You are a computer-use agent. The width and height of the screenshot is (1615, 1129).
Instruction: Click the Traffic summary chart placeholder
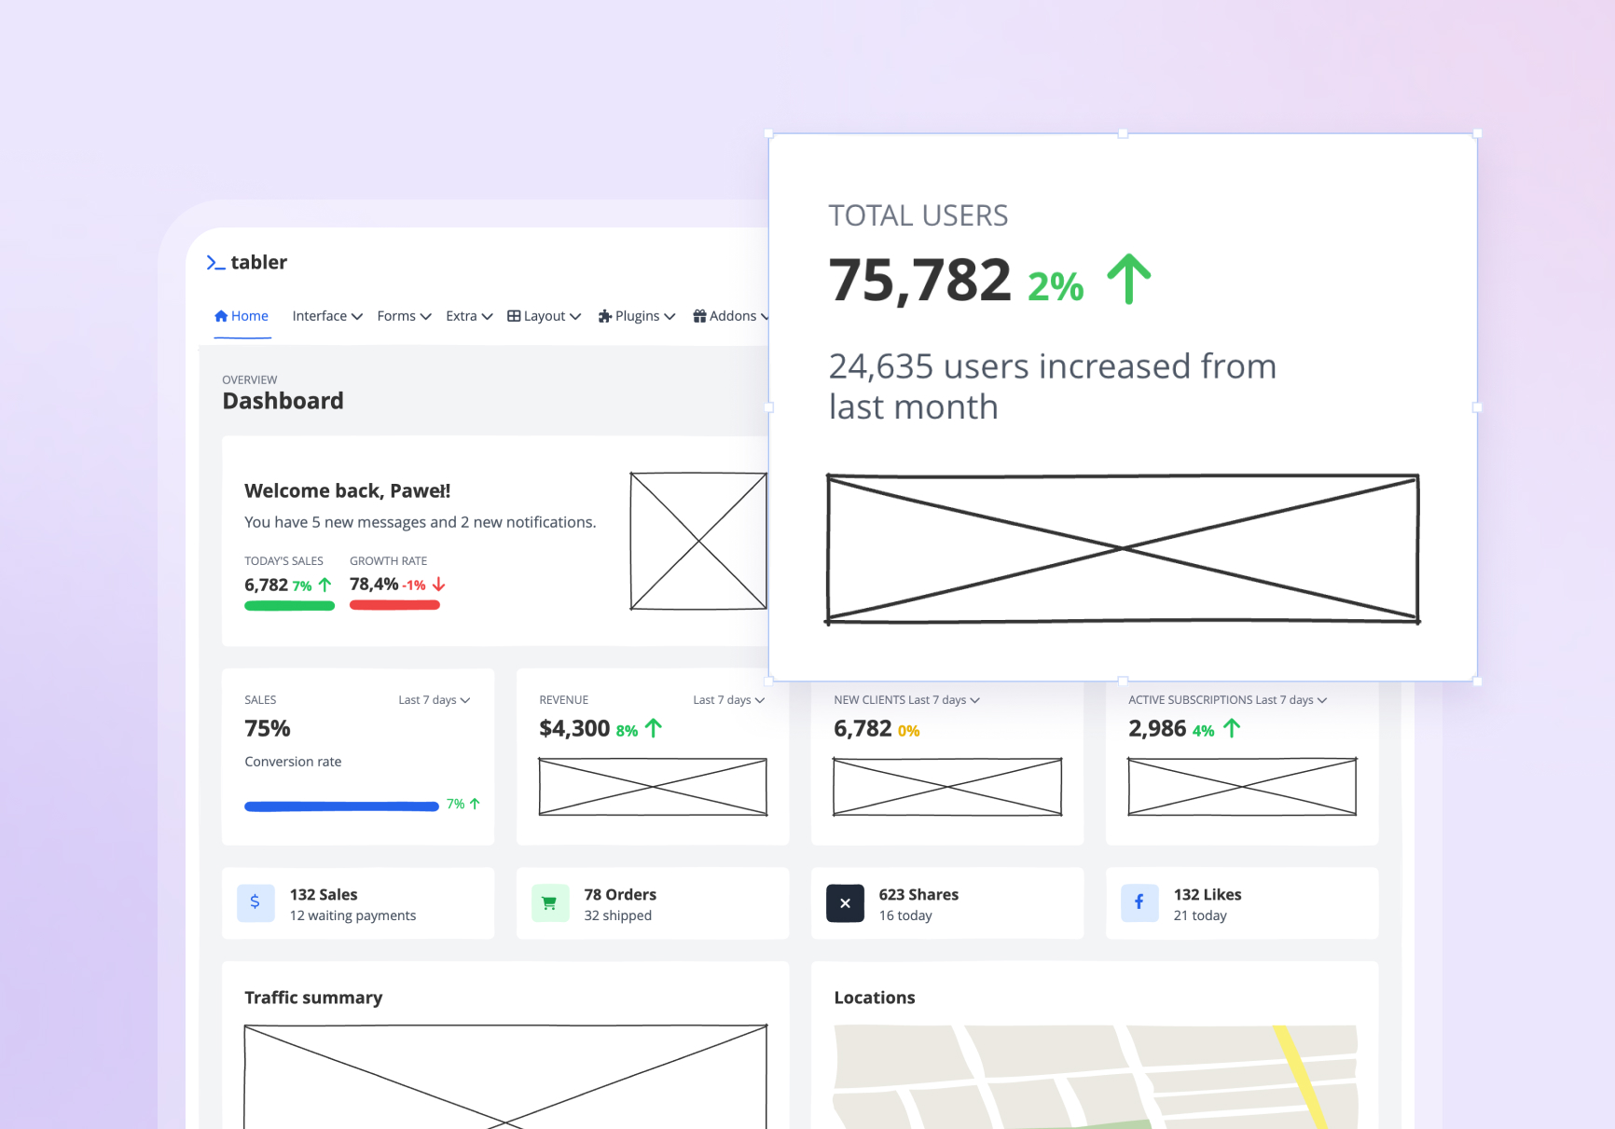tap(505, 1077)
